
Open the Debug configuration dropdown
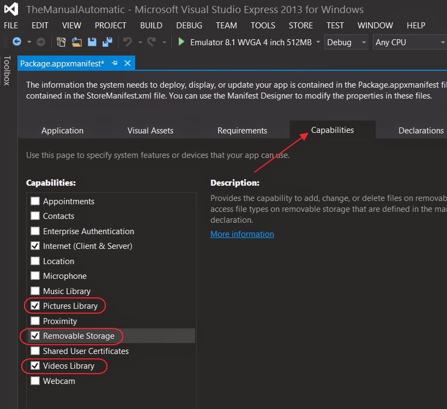click(346, 42)
